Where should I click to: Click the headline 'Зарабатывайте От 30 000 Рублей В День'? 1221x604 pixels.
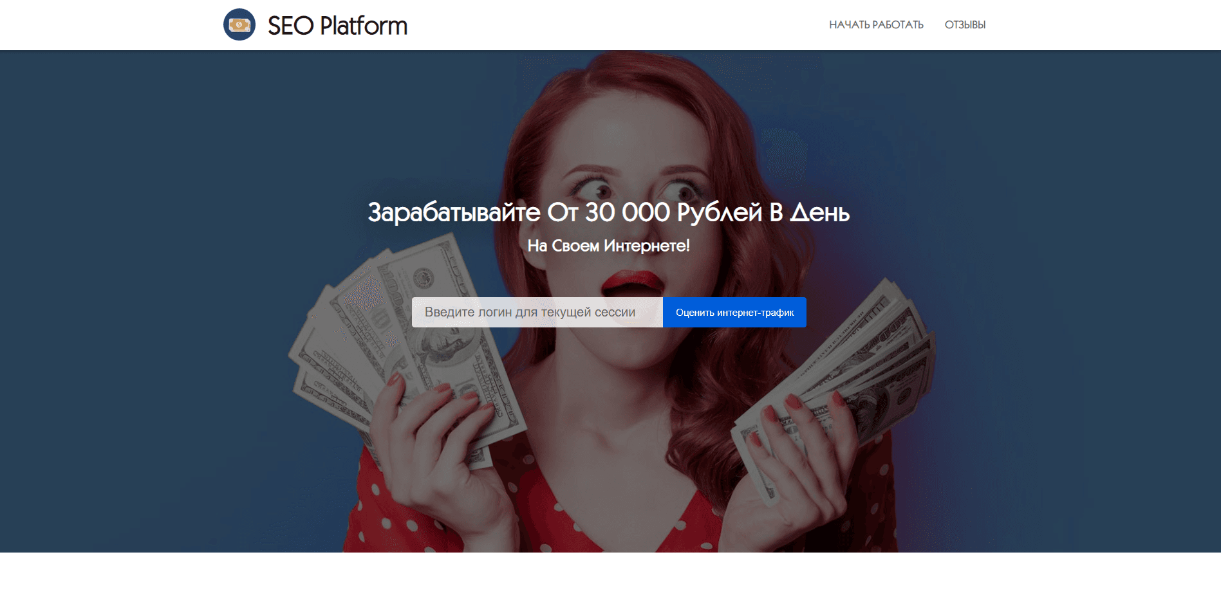[x=609, y=212]
